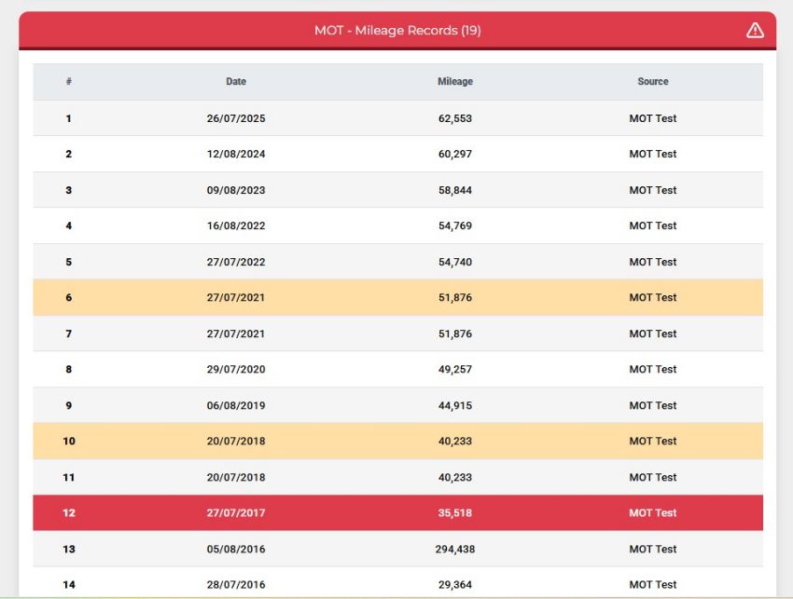Click the # column header

click(69, 81)
